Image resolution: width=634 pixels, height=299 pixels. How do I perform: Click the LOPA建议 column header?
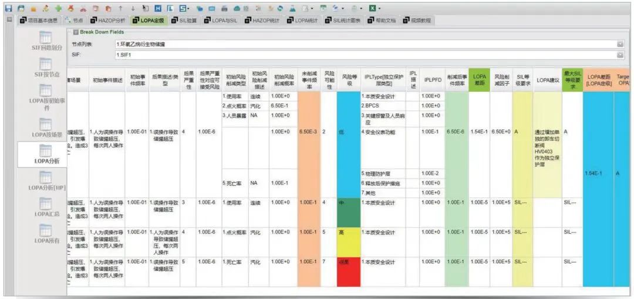[547, 80]
